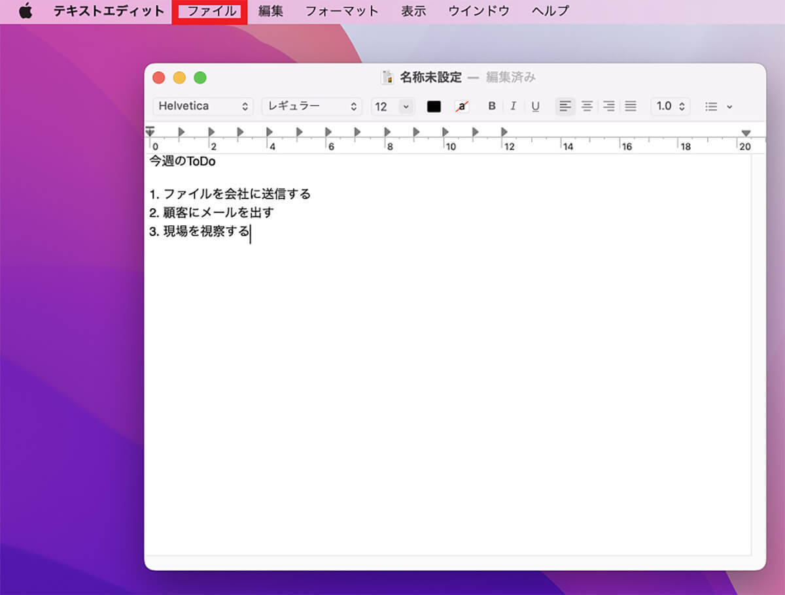Center align the text

click(587, 106)
